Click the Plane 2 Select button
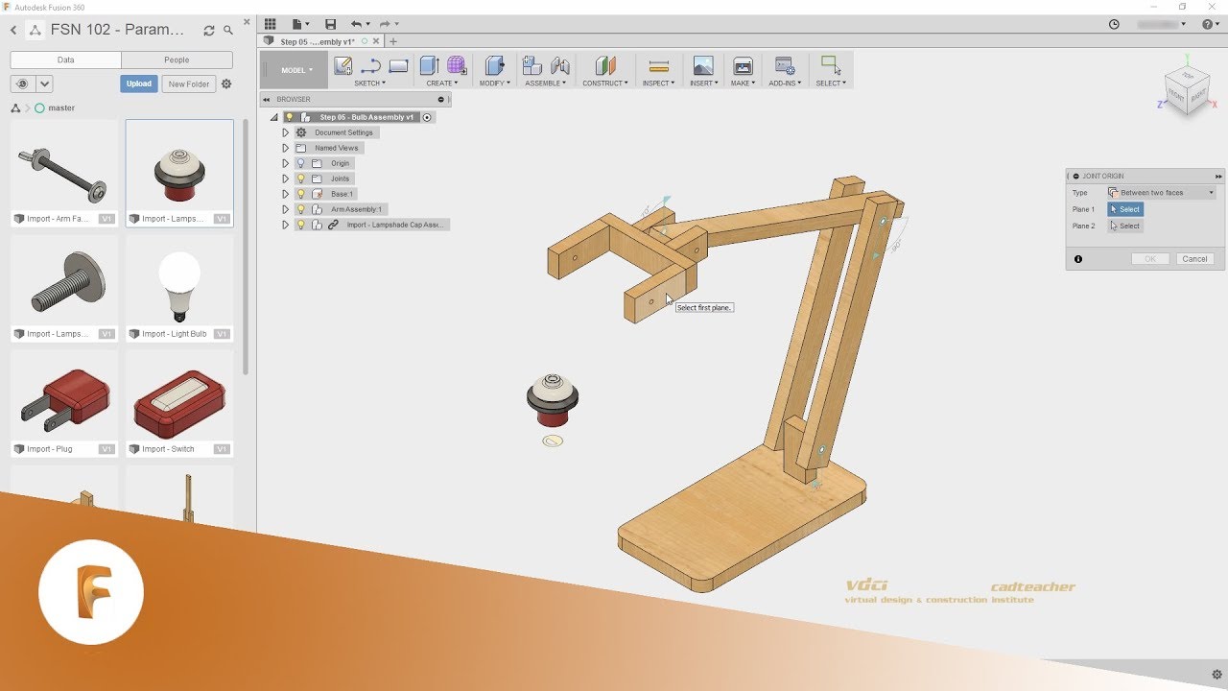Screen dimensions: 1228x691 (x=1125, y=226)
